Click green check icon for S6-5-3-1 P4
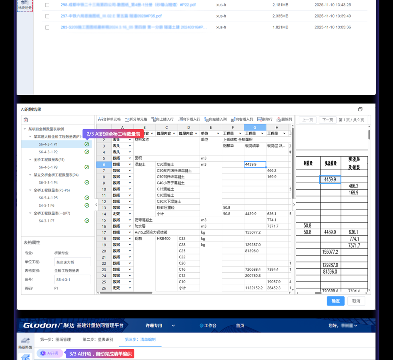This screenshot has height=360, width=393. pos(87,182)
